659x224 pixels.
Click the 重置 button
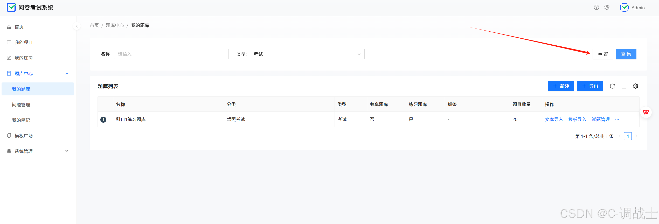(x=603, y=54)
